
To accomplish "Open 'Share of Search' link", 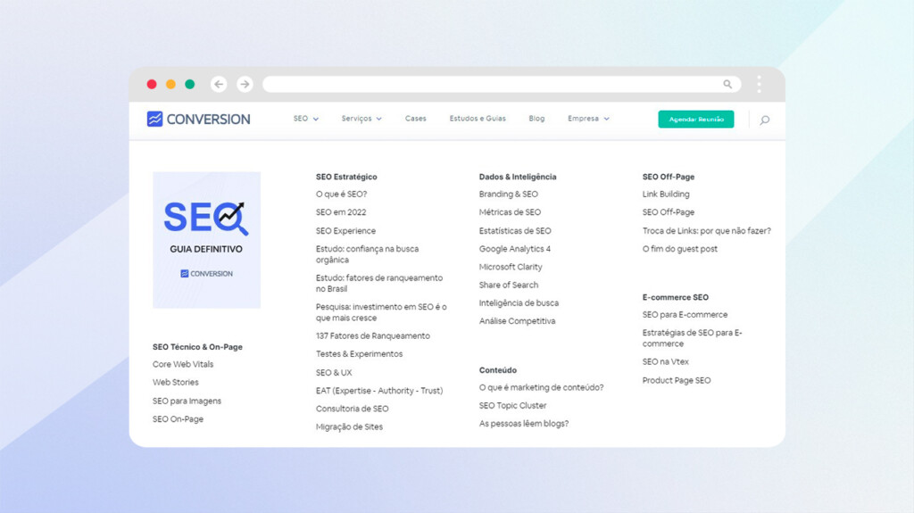I will click(x=509, y=285).
